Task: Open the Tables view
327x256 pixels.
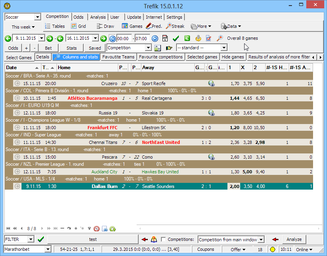Action: coord(55,26)
